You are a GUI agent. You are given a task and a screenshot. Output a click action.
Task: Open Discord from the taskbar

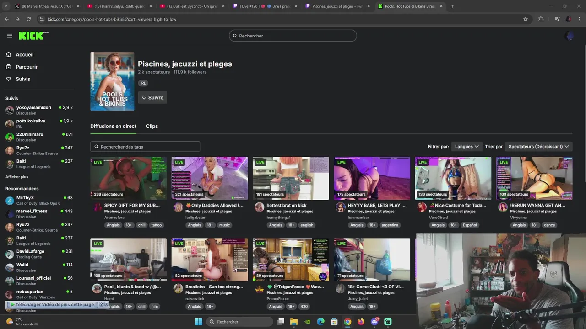click(374, 322)
